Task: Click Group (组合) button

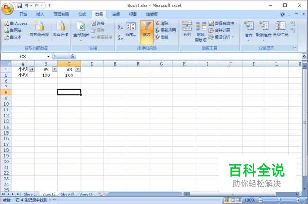Action: click(x=248, y=31)
